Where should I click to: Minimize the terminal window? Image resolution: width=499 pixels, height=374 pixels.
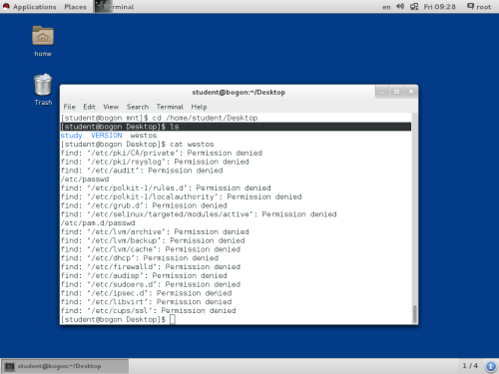coord(382,92)
